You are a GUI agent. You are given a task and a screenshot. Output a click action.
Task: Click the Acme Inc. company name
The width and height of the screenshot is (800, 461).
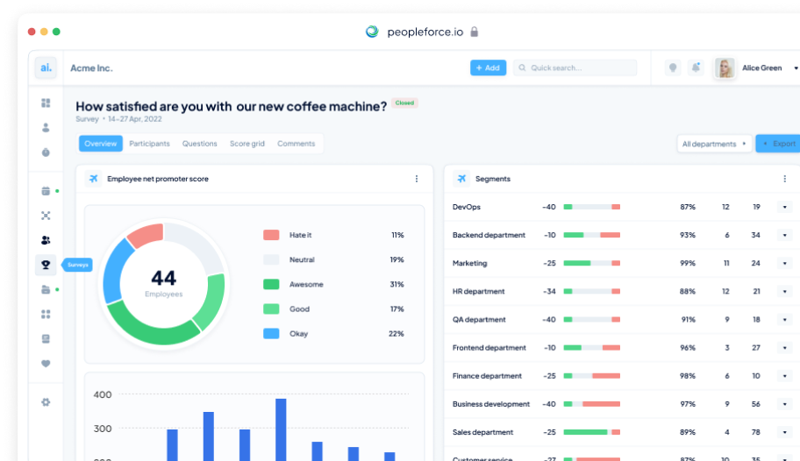pos(91,67)
